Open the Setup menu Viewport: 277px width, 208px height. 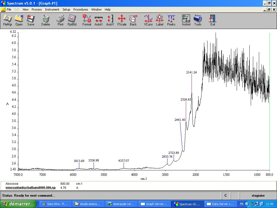[x=66, y=9]
